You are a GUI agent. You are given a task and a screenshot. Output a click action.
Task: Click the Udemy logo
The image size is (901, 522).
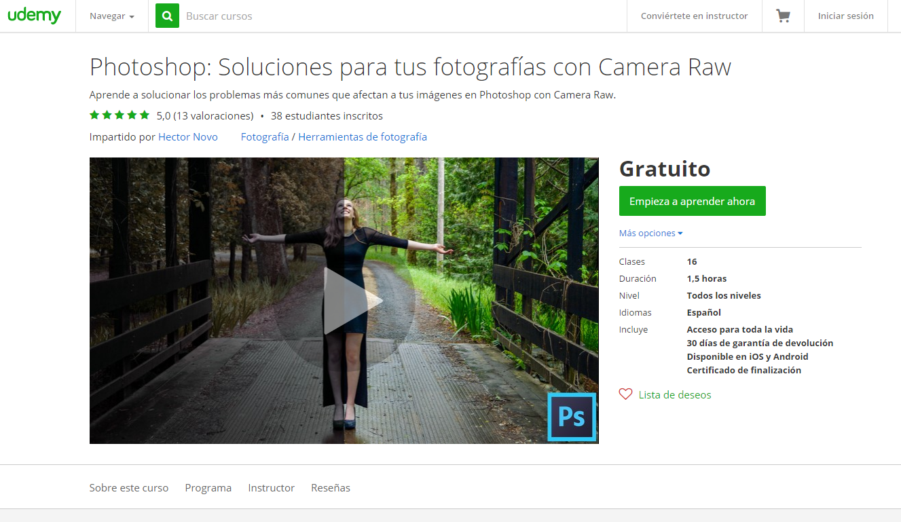coord(34,16)
